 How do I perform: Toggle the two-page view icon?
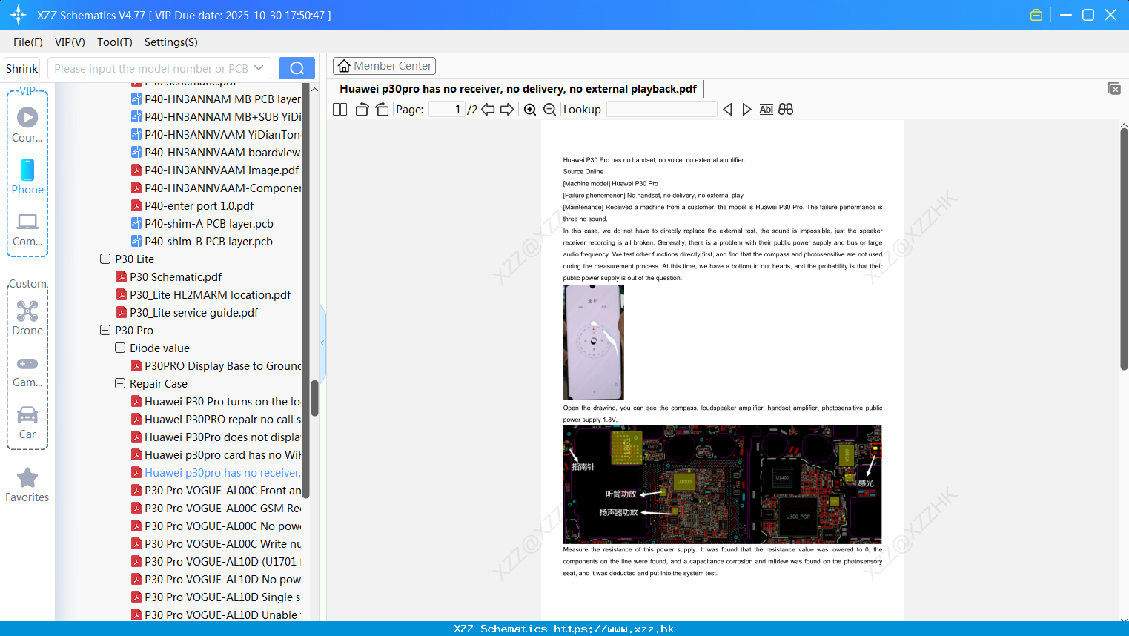pos(340,110)
